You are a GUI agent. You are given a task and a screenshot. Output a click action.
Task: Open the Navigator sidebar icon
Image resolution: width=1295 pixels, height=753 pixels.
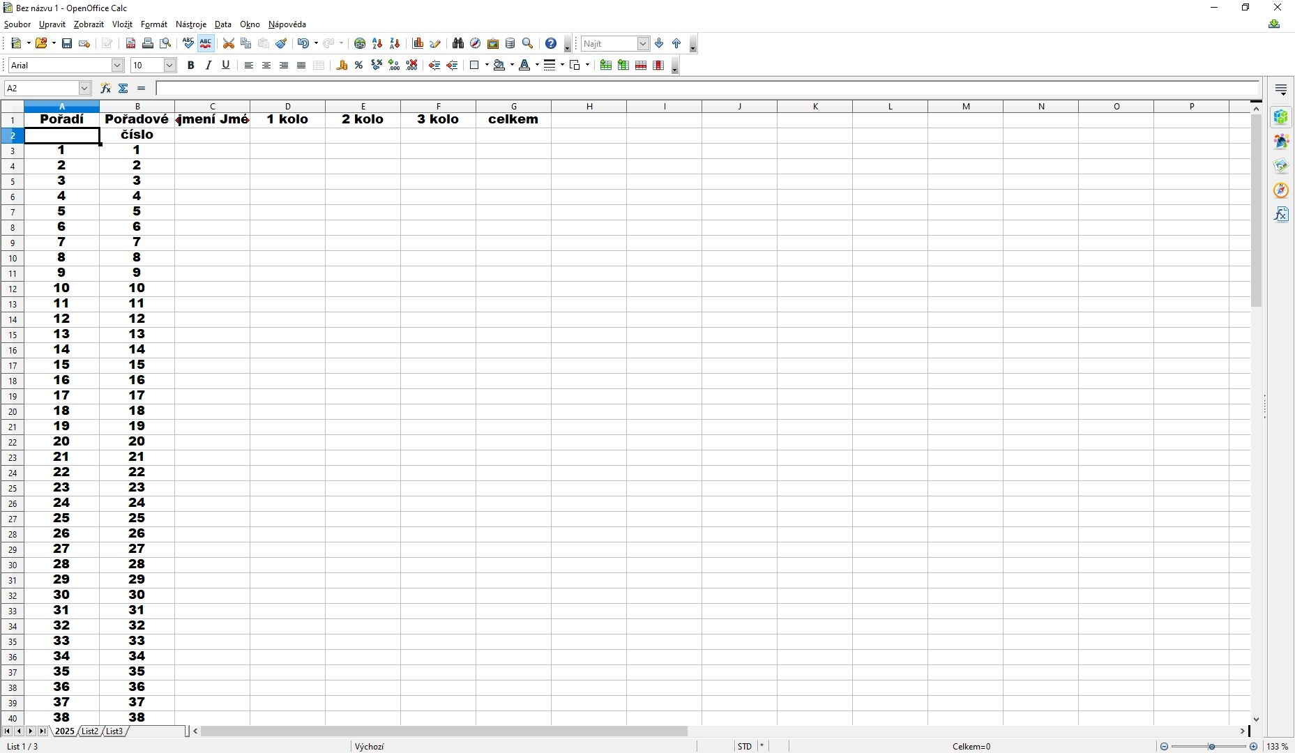coord(1281,190)
